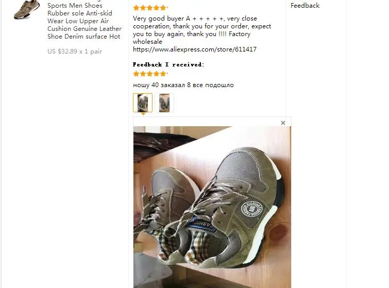389x288 pixels.
Task: Select the first review photo thumbnail
Action: [143, 103]
